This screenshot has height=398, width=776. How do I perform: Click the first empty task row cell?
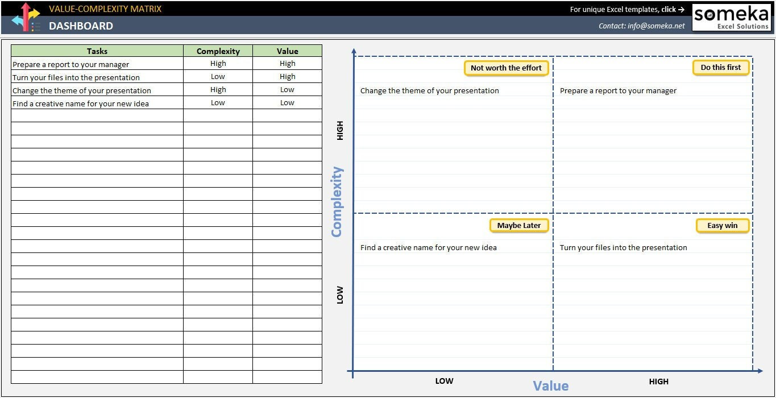click(x=97, y=116)
